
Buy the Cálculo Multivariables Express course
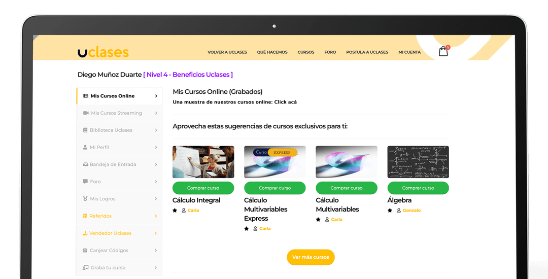point(275,188)
